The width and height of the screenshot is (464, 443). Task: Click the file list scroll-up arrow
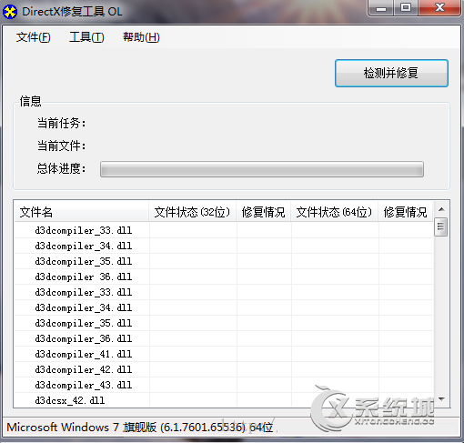coord(441,209)
